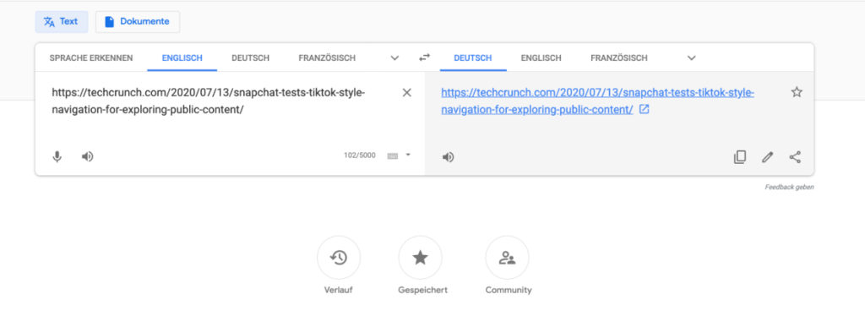Open the input tools dropdown arrow
Screen dimensions: 865x316
[x=408, y=155]
